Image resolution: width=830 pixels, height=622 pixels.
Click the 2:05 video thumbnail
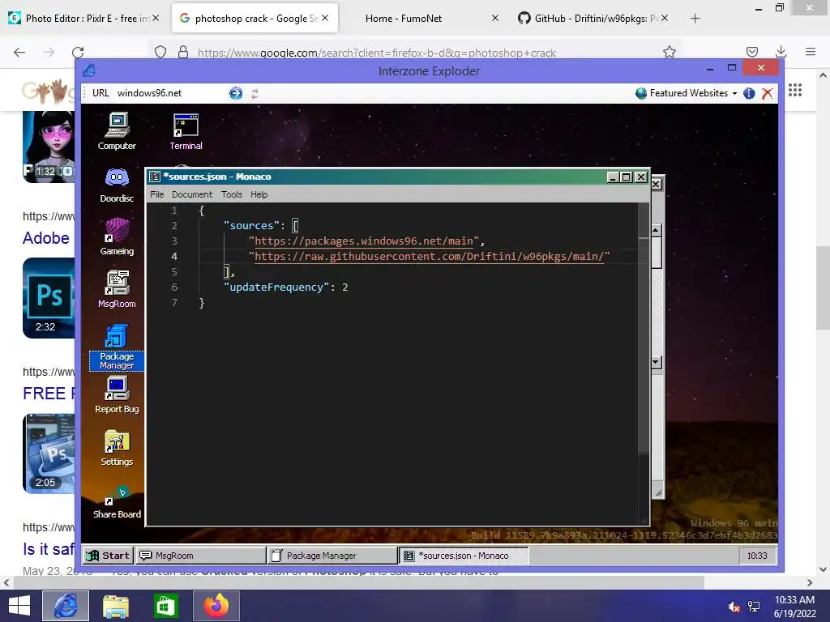click(x=49, y=454)
